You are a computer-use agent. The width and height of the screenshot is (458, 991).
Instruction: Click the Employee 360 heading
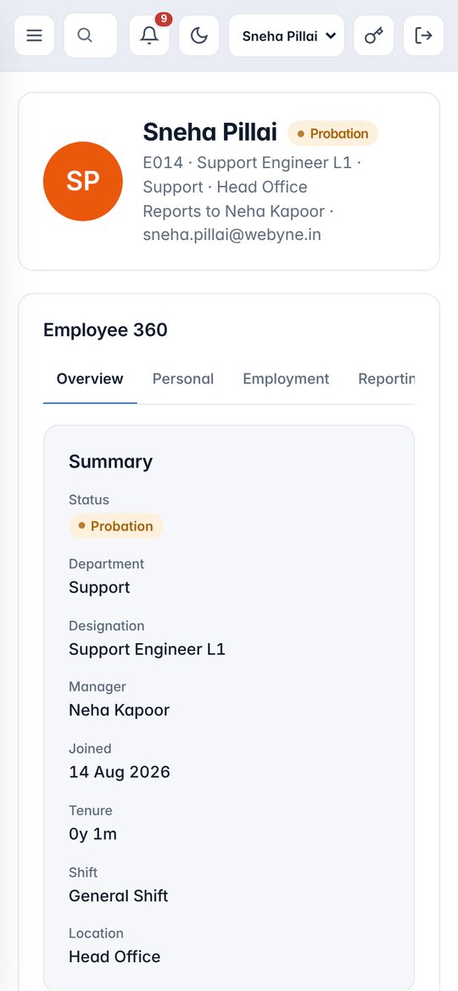tap(105, 330)
